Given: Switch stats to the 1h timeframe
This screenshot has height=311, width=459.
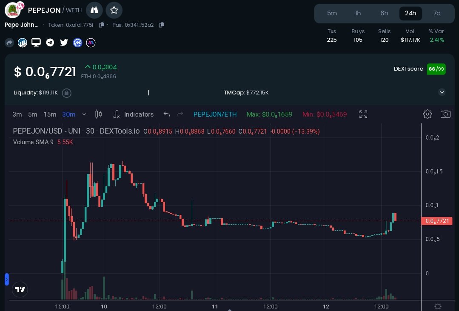Looking at the screenshot, I should (358, 13).
